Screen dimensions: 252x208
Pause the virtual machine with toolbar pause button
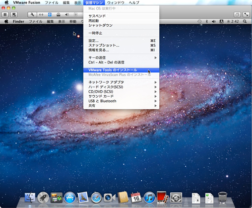pyautogui.click(x=5, y=15)
